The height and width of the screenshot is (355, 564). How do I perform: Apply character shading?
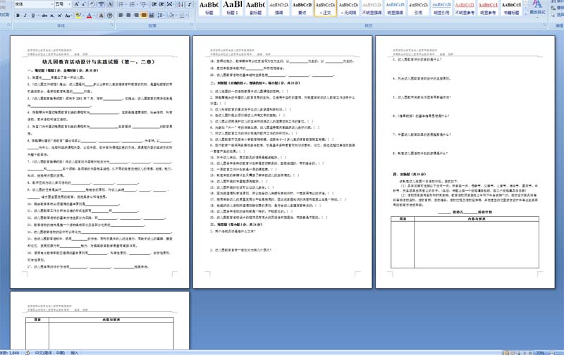101,15
